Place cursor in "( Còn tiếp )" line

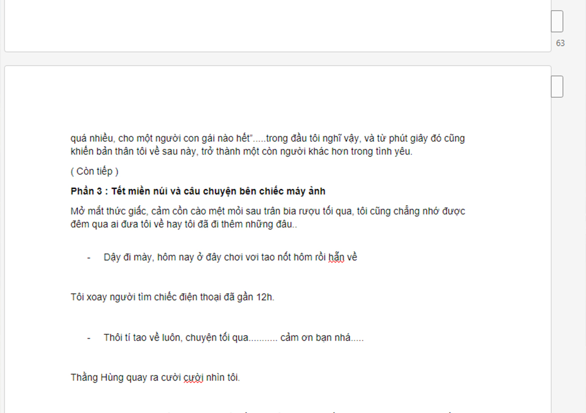(94, 171)
